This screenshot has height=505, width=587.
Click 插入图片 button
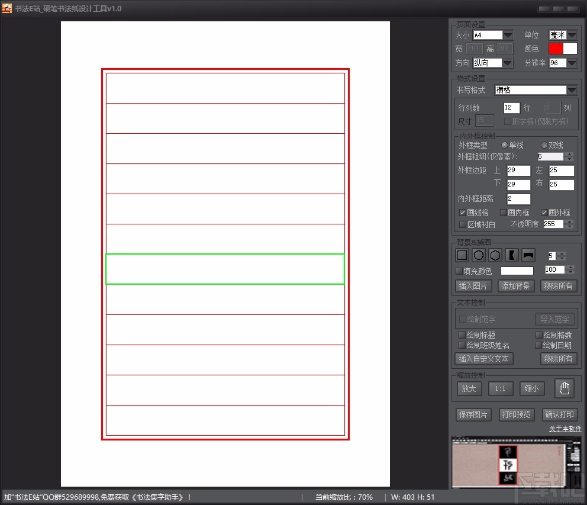click(x=473, y=286)
